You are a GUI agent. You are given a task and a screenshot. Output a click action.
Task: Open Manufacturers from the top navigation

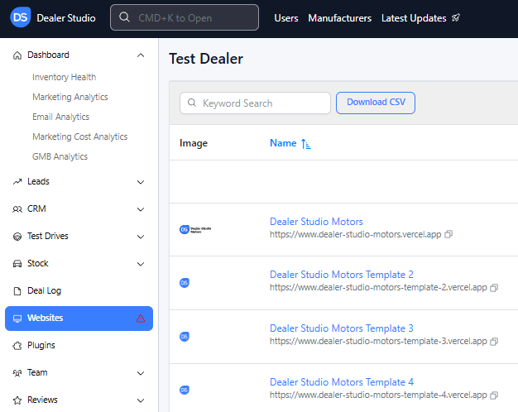click(x=339, y=18)
